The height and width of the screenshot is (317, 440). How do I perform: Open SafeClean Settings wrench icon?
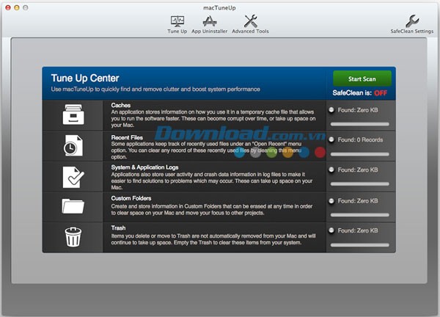[412, 21]
